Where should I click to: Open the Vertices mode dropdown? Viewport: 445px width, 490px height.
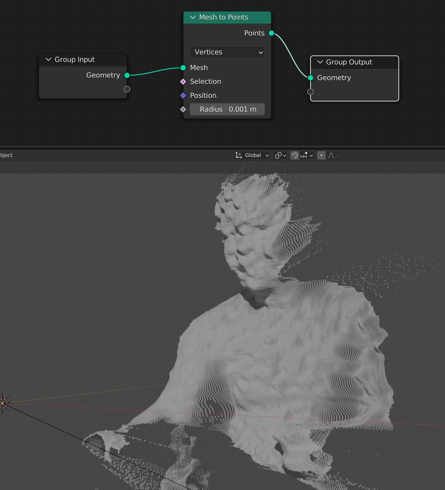pyautogui.click(x=227, y=52)
